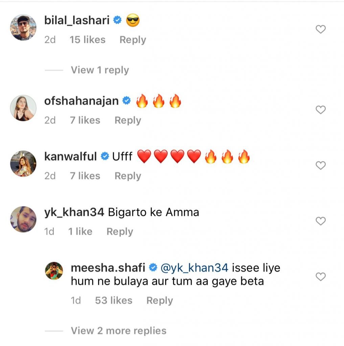Screen dimensions: 344x346
Task: Reply to ofshahanajan's comment
Action: 128,120
